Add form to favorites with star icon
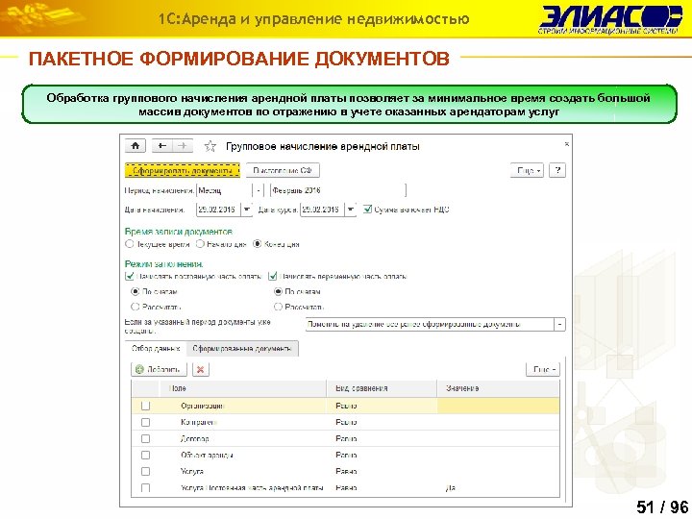 [210, 146]
